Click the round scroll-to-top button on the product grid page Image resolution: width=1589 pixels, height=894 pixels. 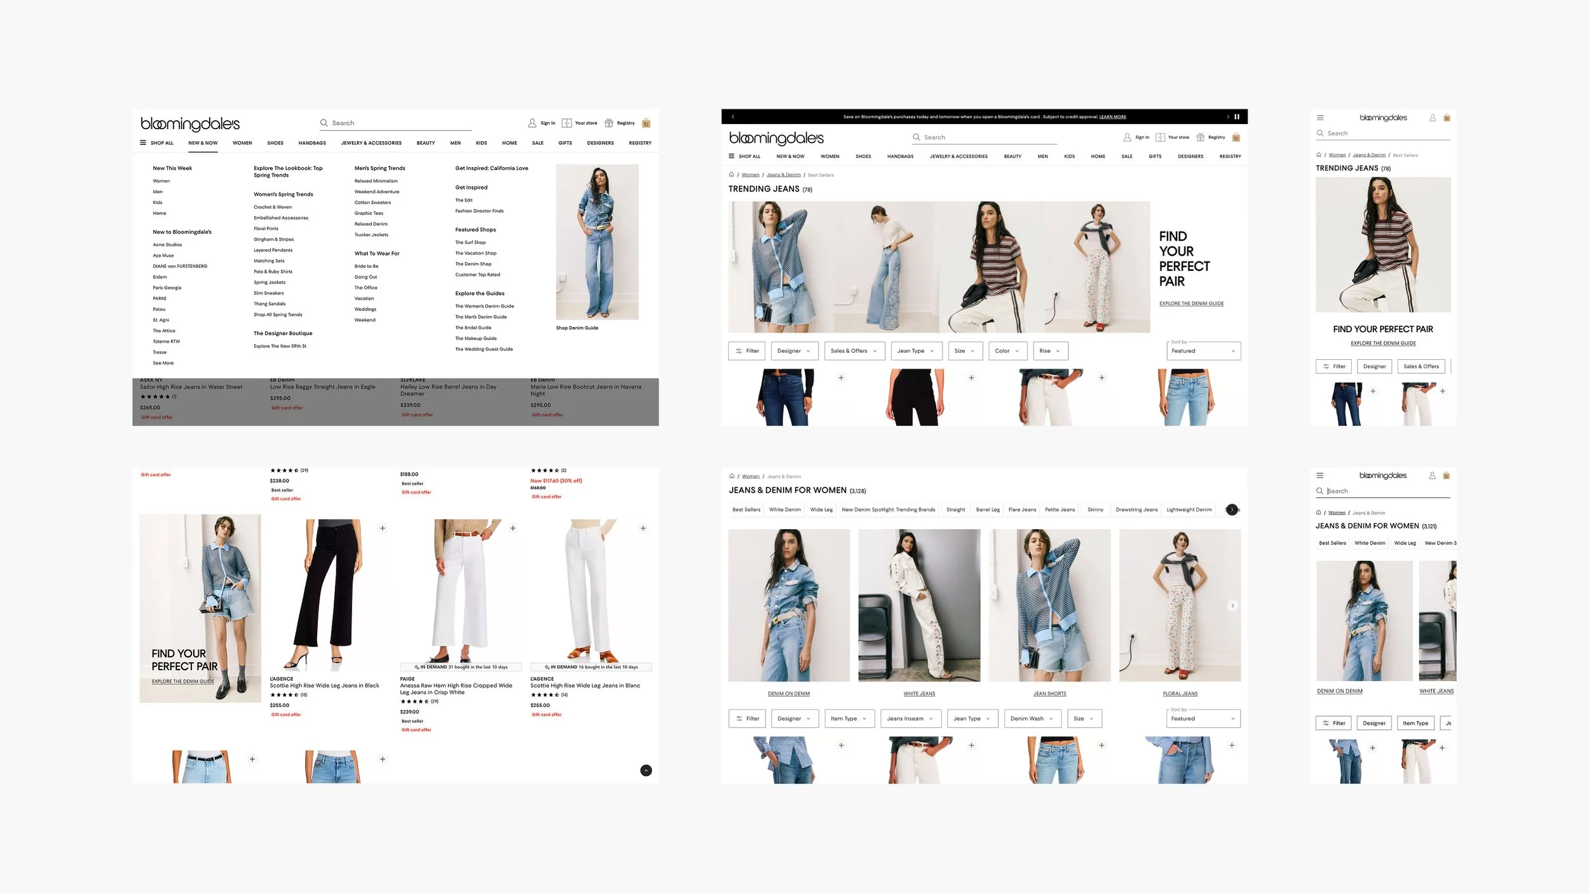coord(646,771)
